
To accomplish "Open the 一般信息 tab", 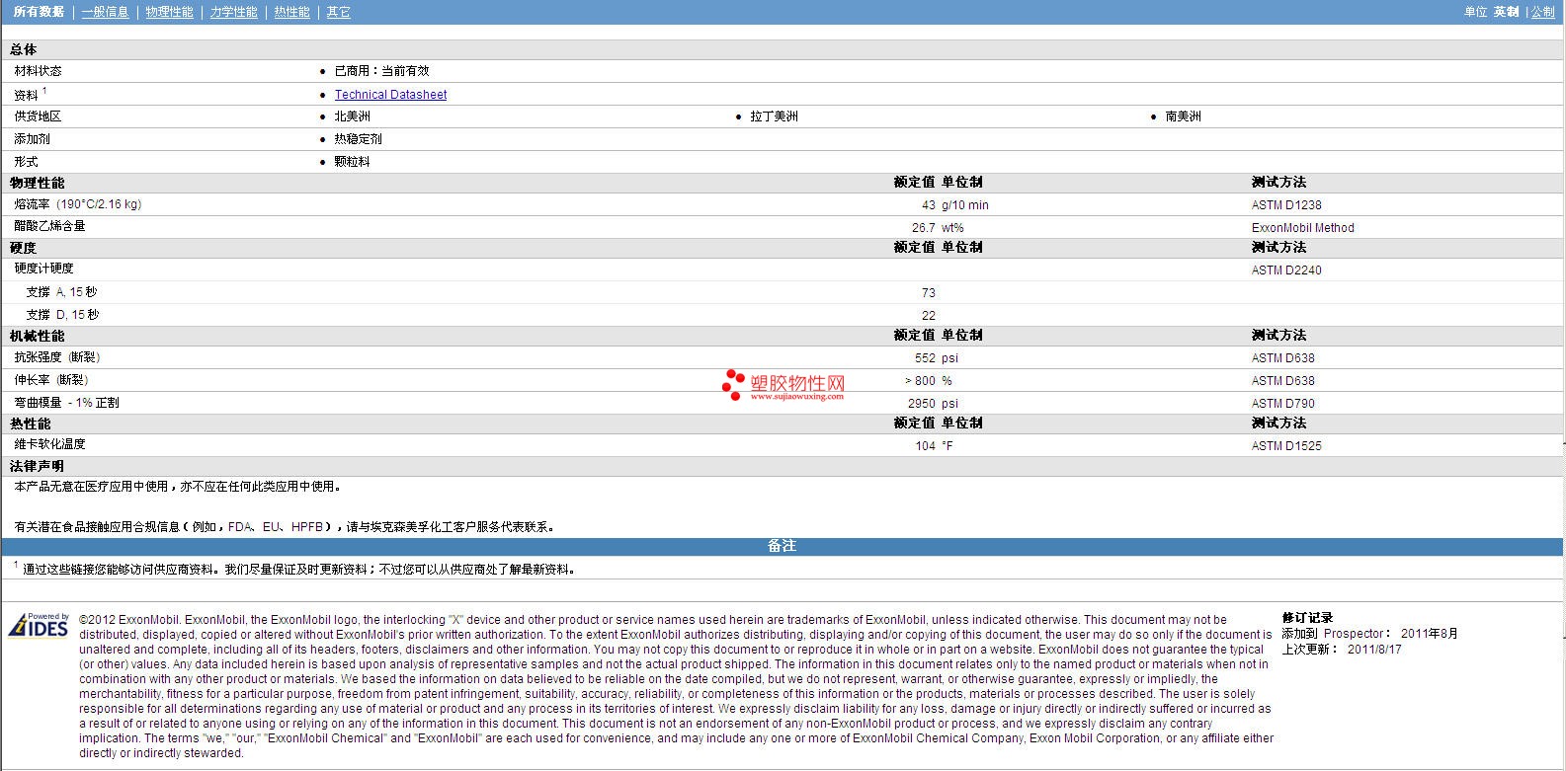I will pos(106,12).
